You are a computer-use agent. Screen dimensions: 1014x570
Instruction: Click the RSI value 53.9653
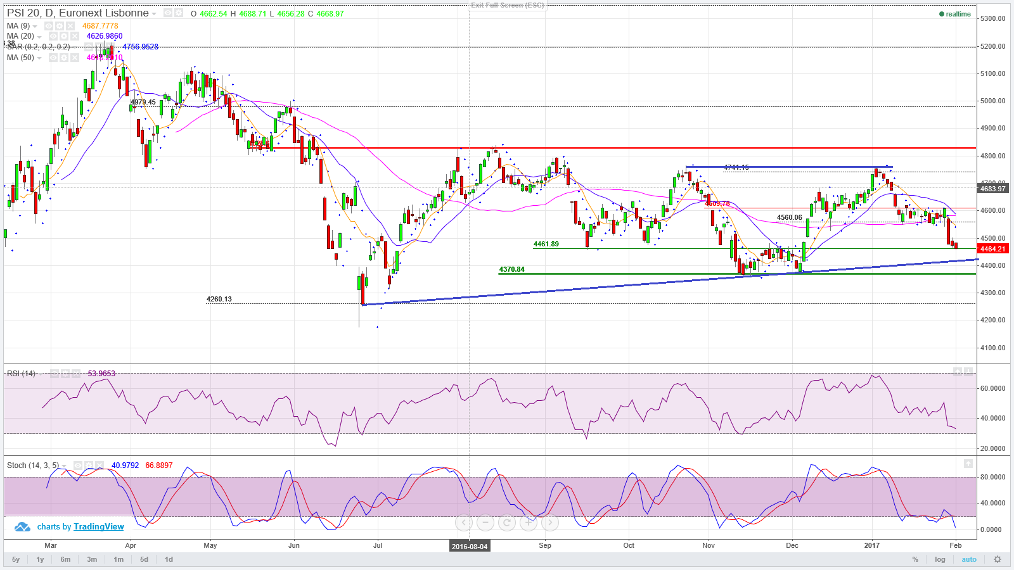pyautogui.click(x=101, y=374)
